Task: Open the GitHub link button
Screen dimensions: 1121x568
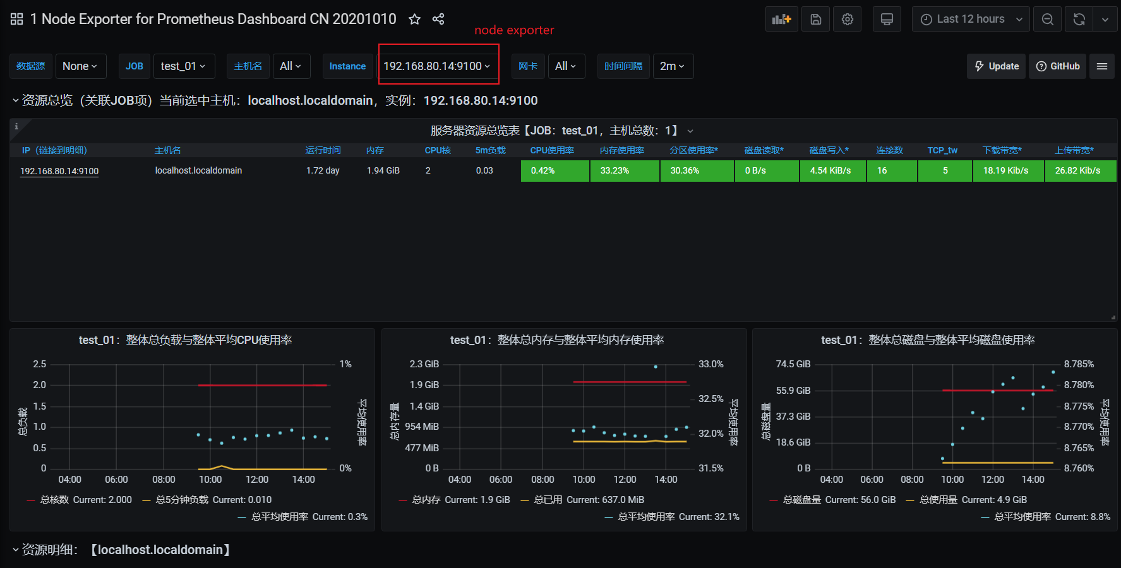Action: (x=1058, y=66)
